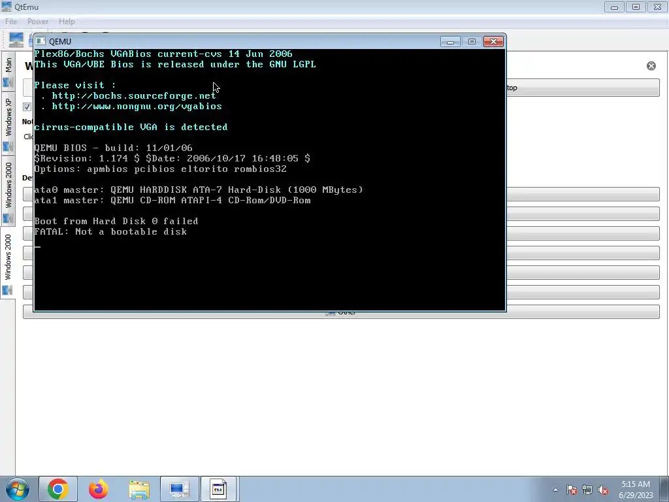
Task: Open Windows Explorer from the taskbar
Action: coord(139,489)
